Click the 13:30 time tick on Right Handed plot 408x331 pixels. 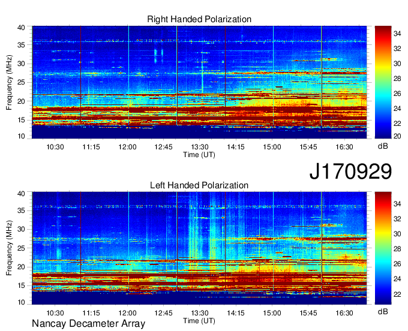click(200, 147)
